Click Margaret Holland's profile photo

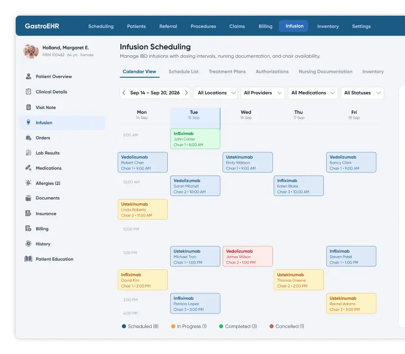point(31,51)
